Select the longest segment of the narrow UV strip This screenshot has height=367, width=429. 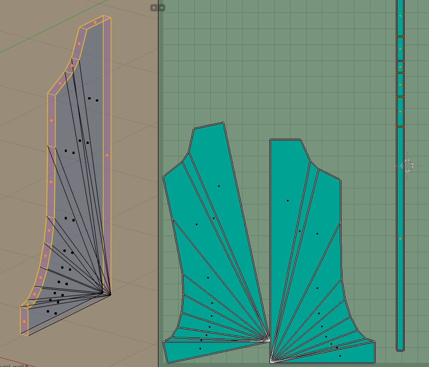coord(401,239)
